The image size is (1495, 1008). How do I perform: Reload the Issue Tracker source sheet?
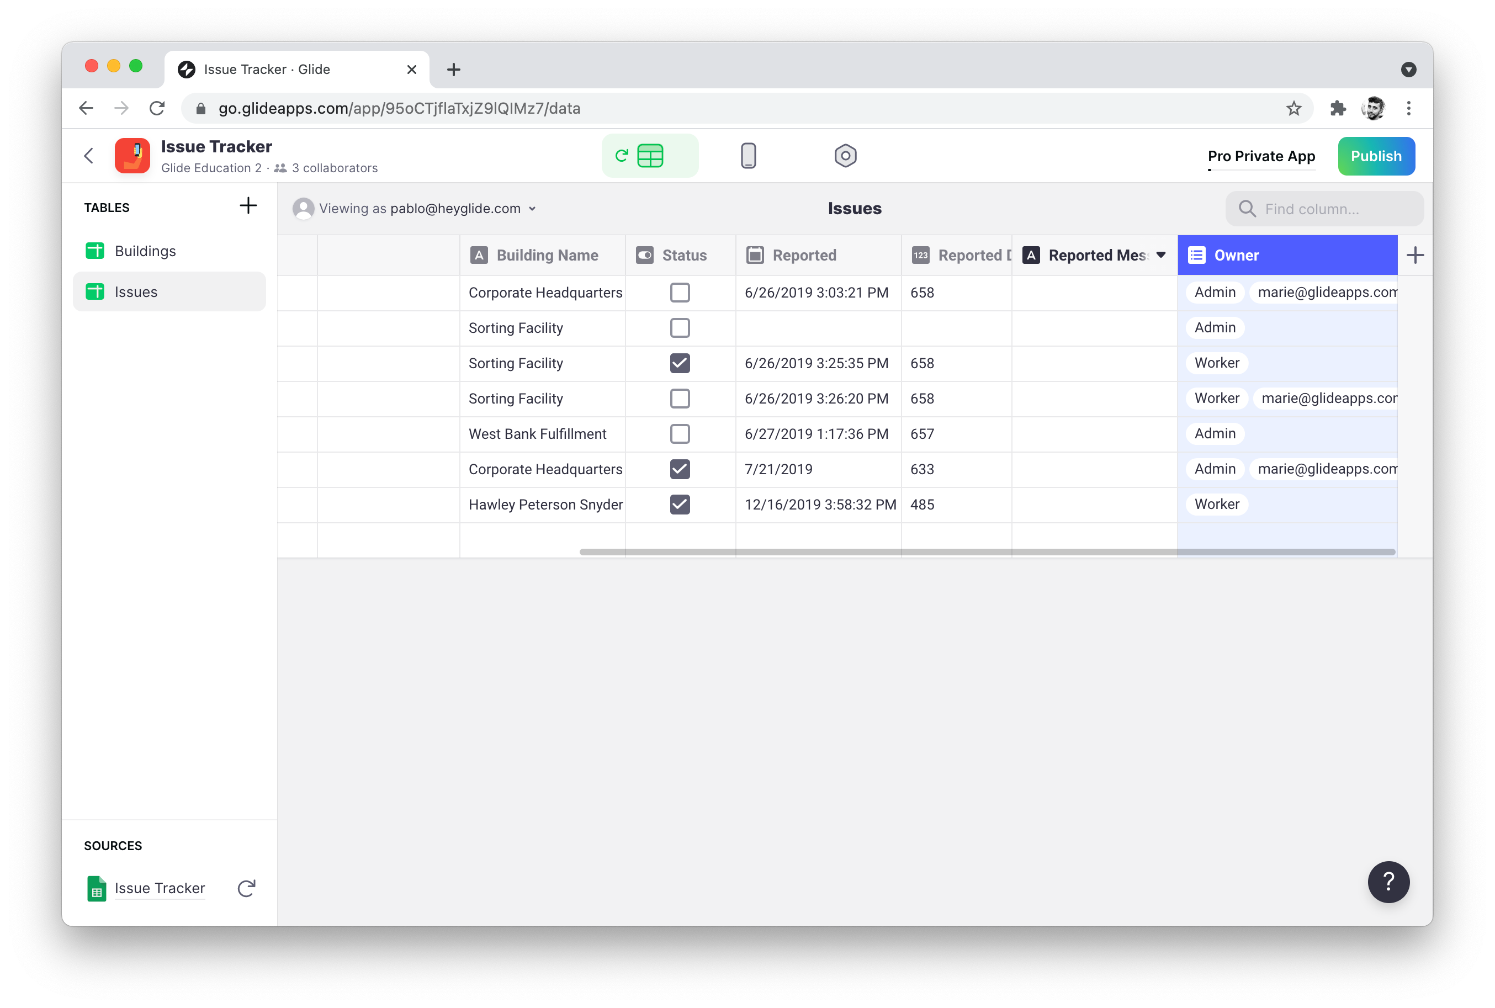pos(246,888)
